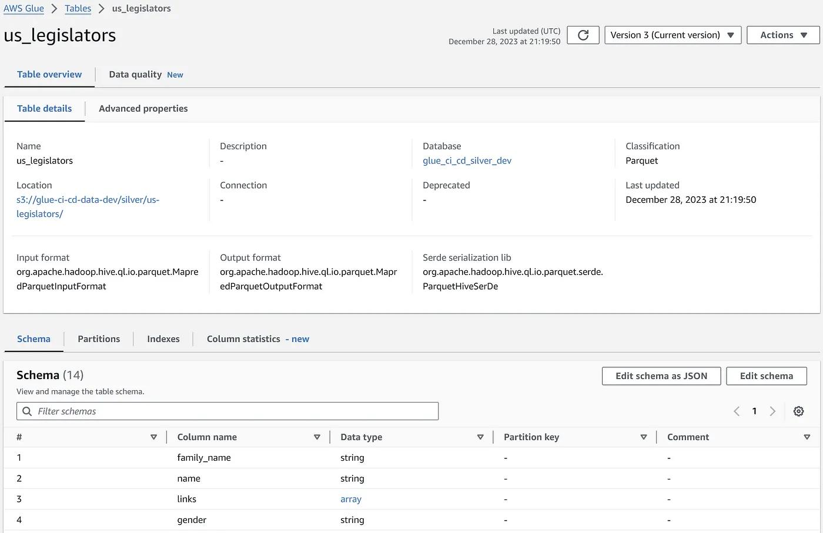Open the AWS Glue breadcrumb link
Screen dimensions: 823x533
[x=24, y=9]
